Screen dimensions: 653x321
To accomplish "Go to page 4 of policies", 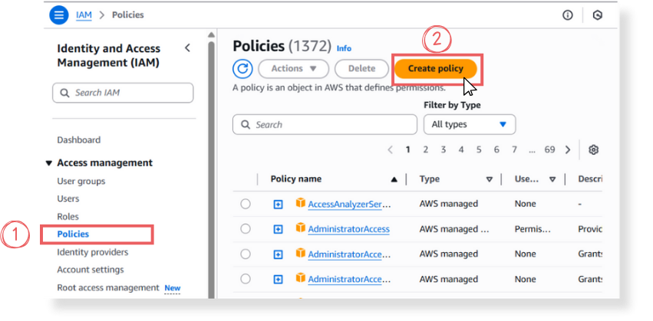I will 461,149.
